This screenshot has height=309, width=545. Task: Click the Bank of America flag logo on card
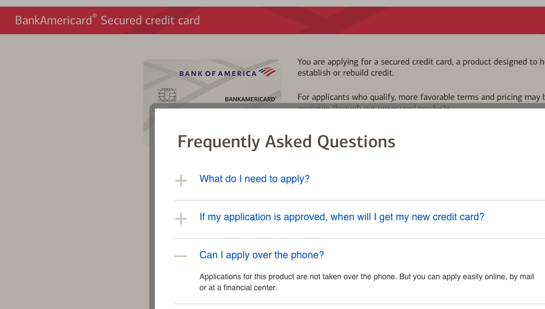point(267,72)
